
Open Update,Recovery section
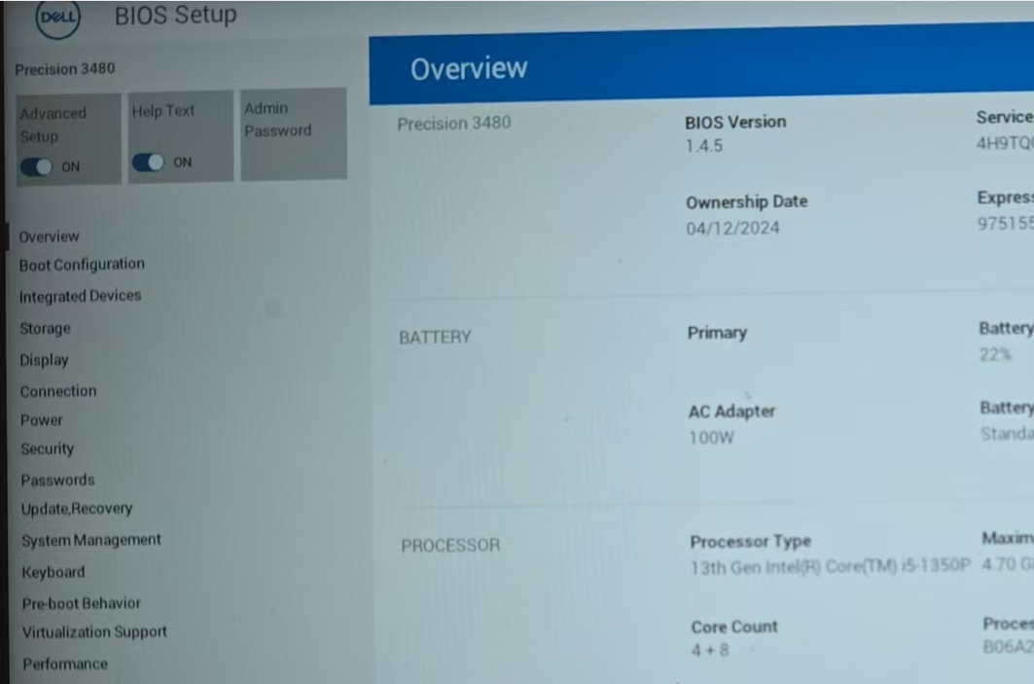click(x=77, y=509)
